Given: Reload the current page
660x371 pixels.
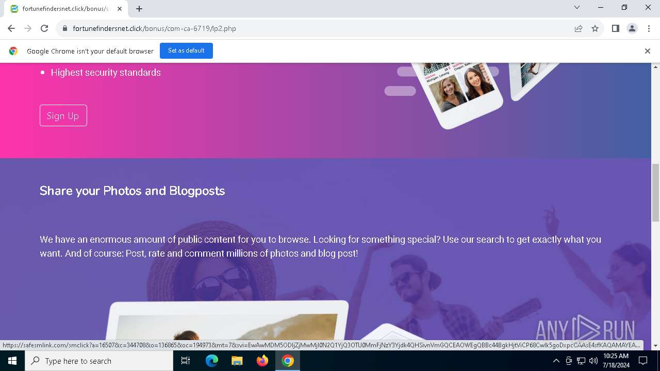Looking at the screenshot, I should tap(44, 28).
